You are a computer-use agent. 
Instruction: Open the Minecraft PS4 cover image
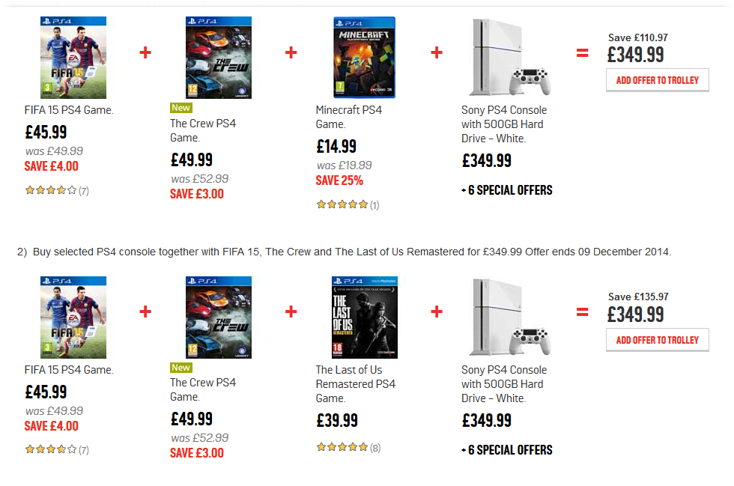(x=364, y=58)
